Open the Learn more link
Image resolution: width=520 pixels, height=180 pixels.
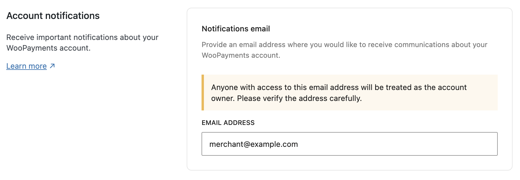[26, 66]
